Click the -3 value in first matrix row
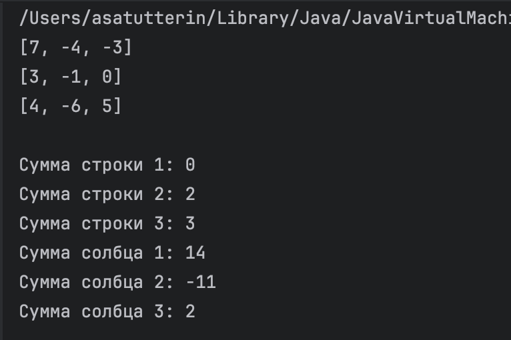Image resolution: width=511 pixels, height=340 pixels. pyautogui.click(x=113, y=47)
